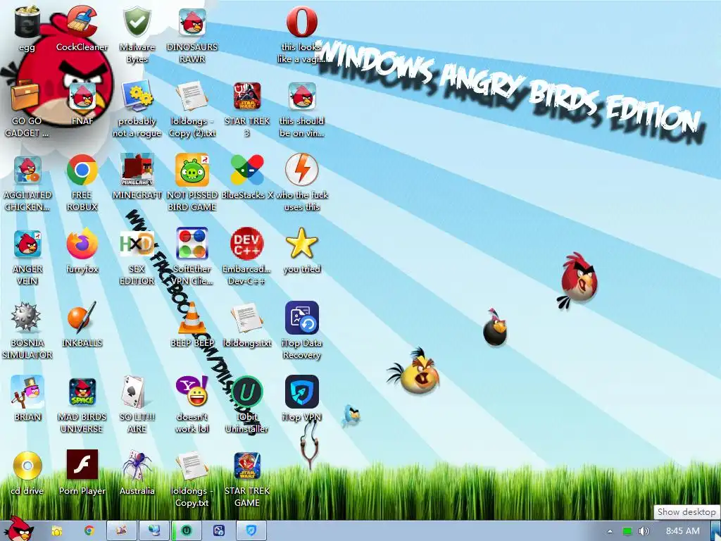Select the Embarcadero Dev-C++ icon
Screen dimensions: 721x541
pos(247,243)
